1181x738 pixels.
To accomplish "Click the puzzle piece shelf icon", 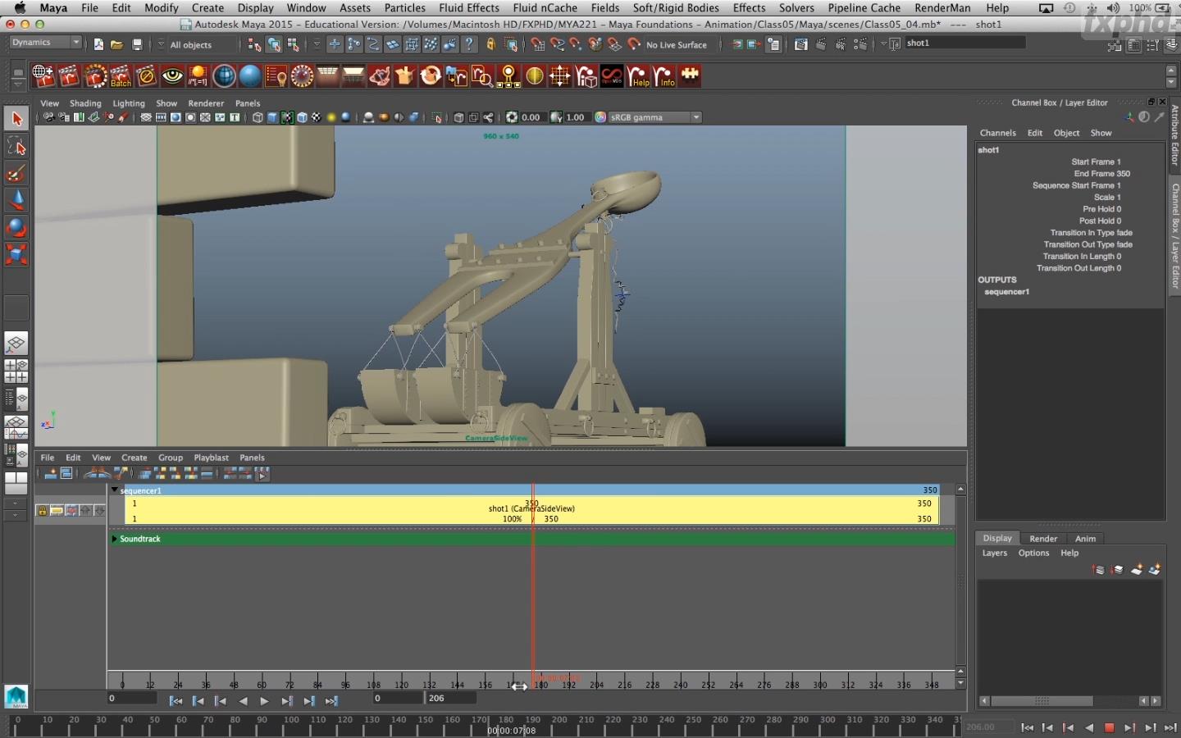I will coord(690,76).
